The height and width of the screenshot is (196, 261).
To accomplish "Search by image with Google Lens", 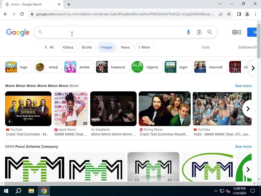I will click(x=199, y=32).
